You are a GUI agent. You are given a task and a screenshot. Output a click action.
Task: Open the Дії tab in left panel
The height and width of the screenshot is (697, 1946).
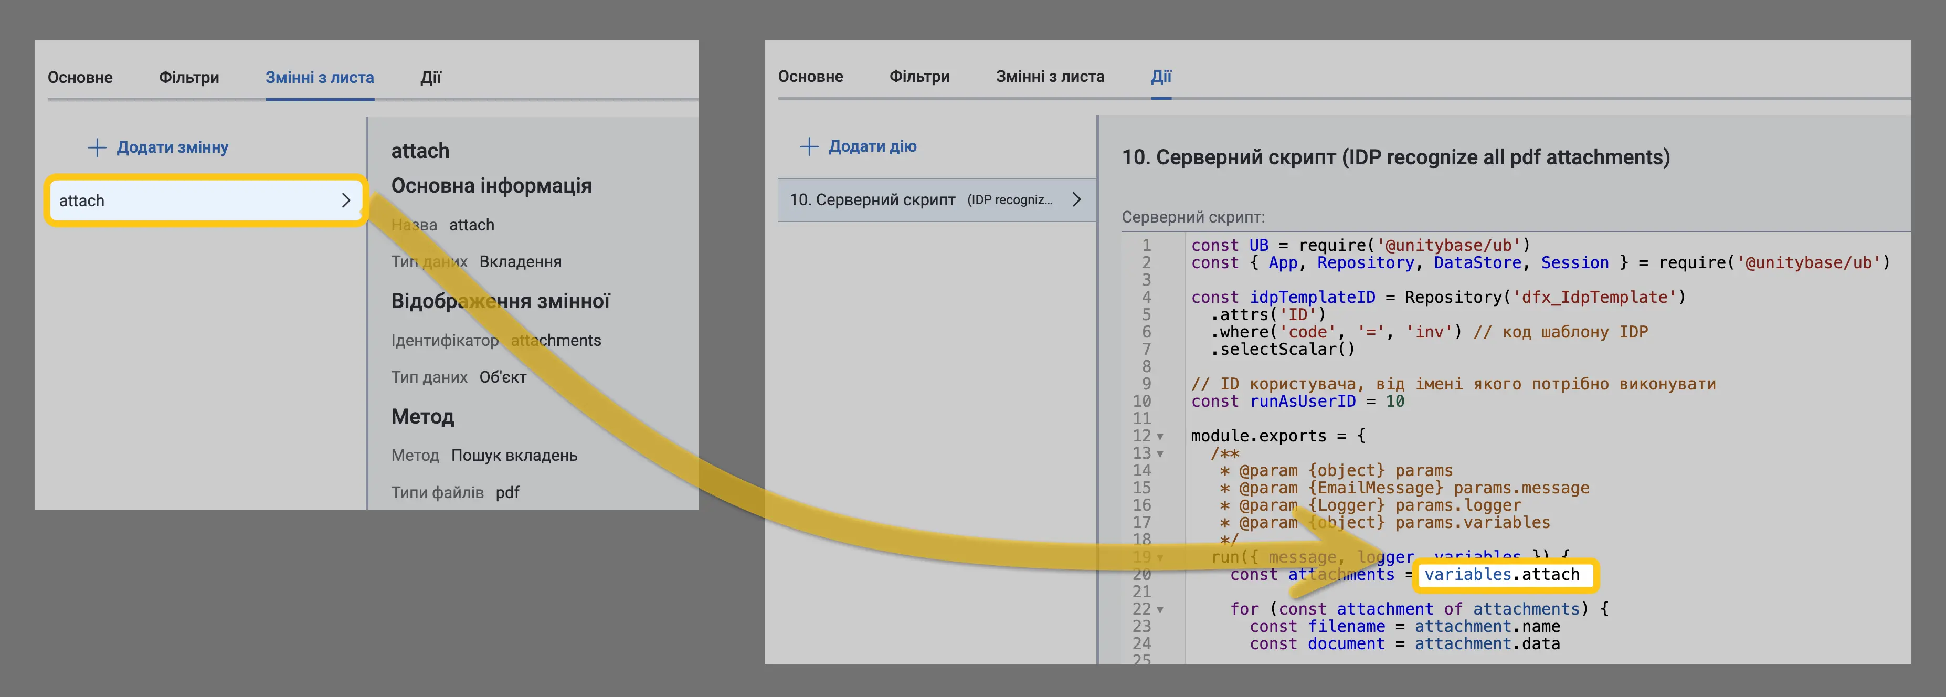(430, 77)
